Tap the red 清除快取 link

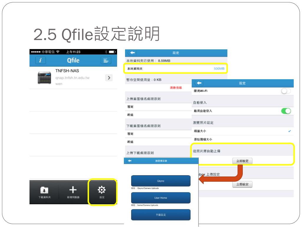176,87
